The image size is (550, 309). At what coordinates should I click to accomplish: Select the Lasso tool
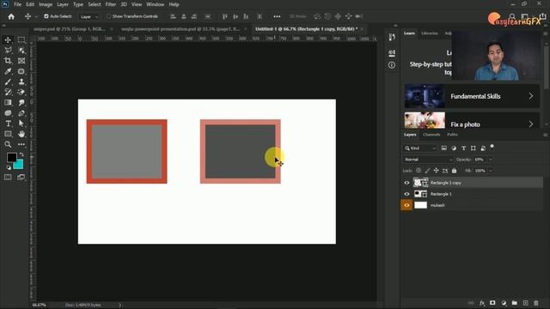click(8, 51)
